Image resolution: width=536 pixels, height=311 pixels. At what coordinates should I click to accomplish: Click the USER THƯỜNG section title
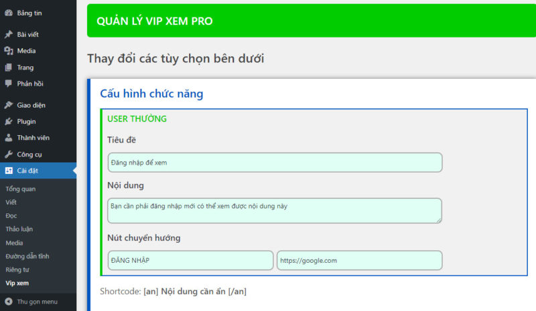click(x=137, y=119)
